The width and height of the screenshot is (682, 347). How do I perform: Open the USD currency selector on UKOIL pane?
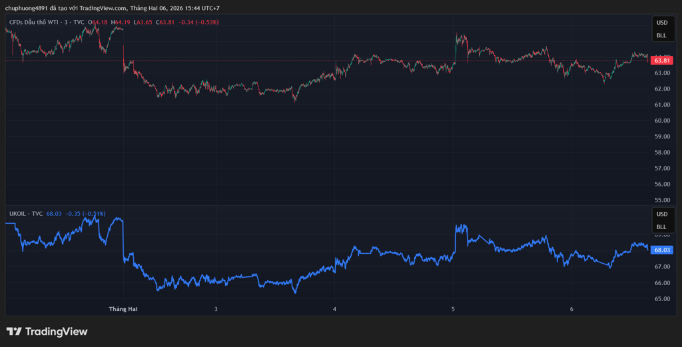click(661, 214)
